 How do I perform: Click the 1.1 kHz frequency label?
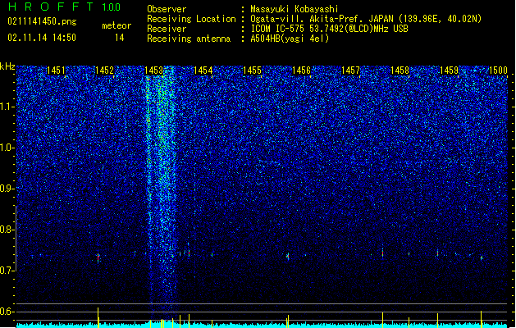coord(7,107)
